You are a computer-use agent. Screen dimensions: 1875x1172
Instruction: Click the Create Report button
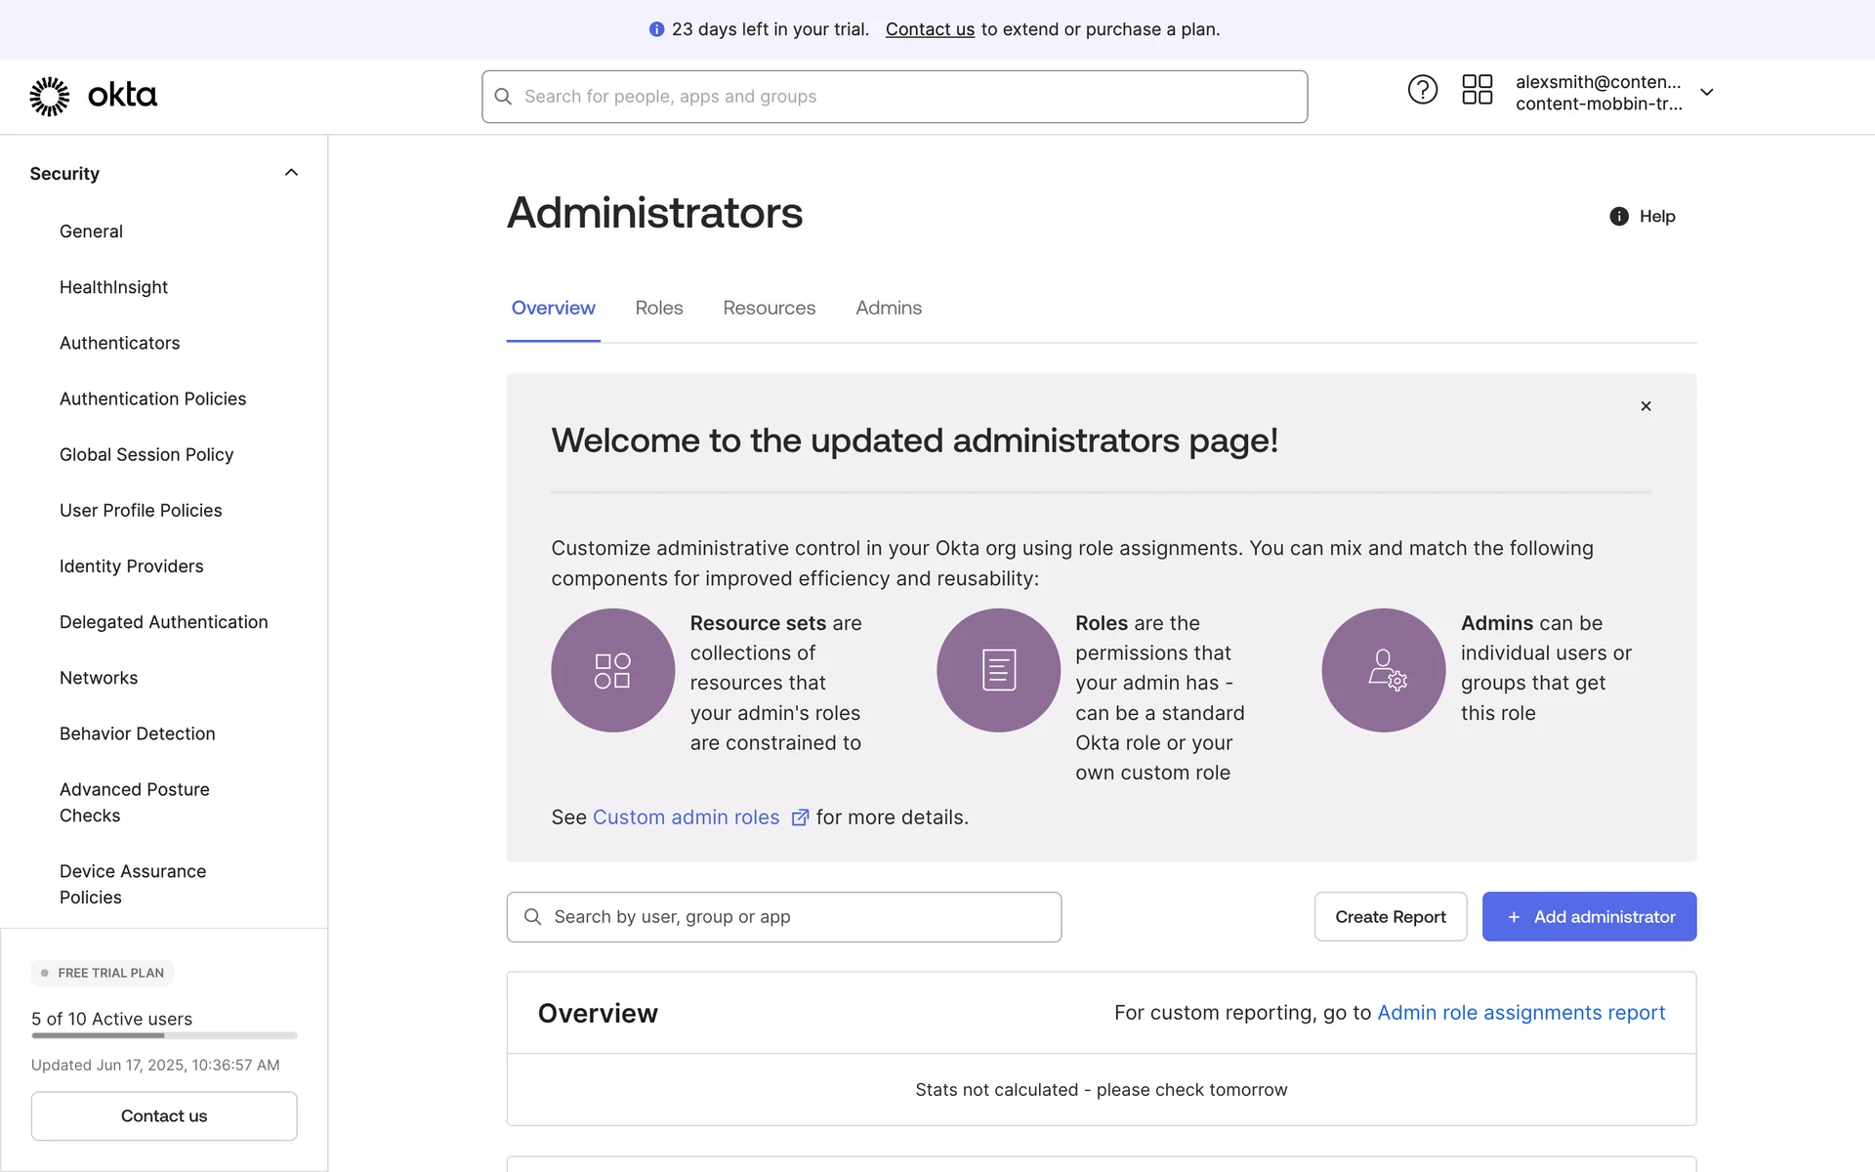click(x=1390, y=916)
